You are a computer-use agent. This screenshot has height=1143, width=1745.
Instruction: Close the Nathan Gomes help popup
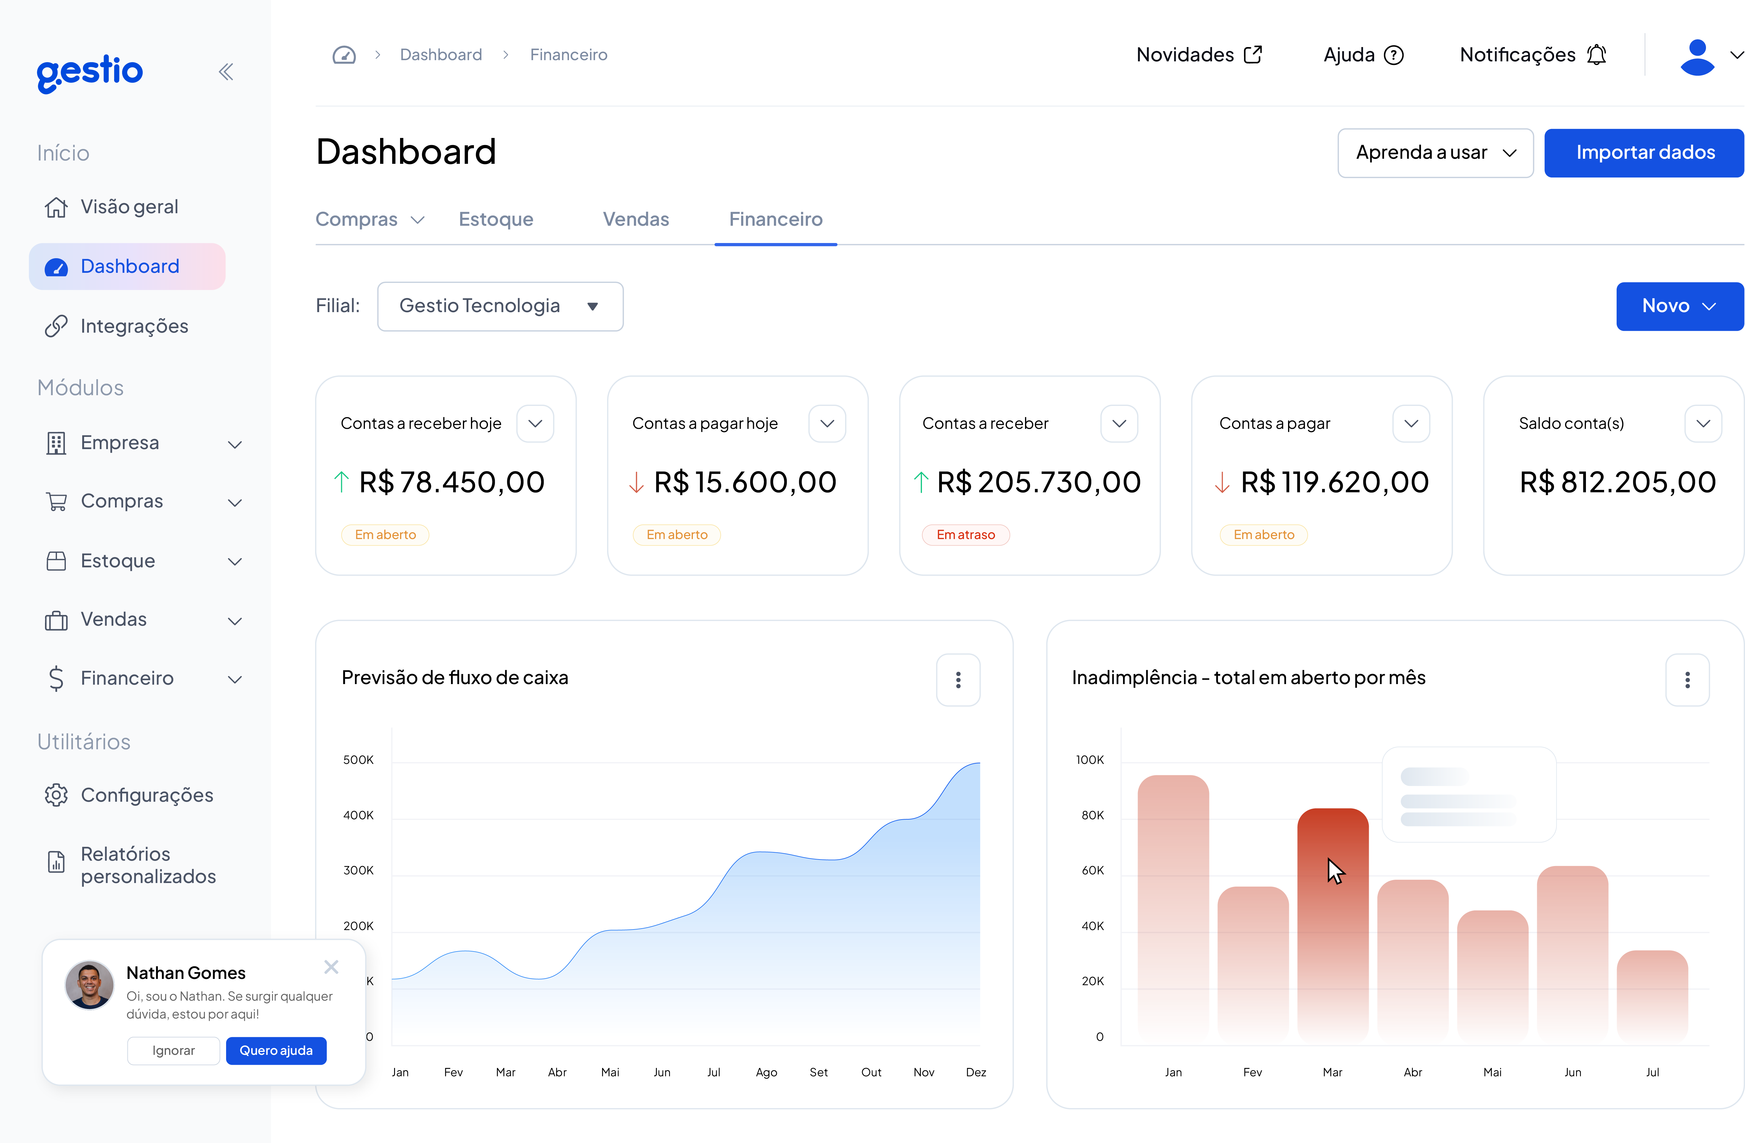332,967
